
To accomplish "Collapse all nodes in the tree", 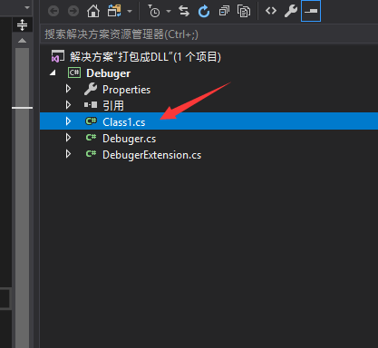I will point(224,11).
